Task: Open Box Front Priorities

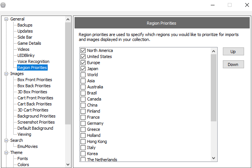Action: click(x=35, y=80)
